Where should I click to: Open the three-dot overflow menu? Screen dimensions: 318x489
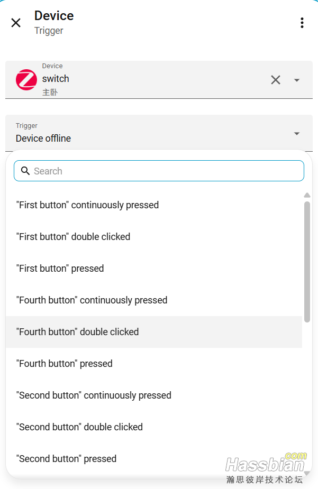pyautogui.click(x=302, y=23)
